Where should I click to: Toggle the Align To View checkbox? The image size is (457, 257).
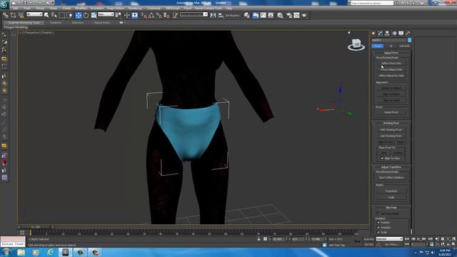click(x=382, y=158)
